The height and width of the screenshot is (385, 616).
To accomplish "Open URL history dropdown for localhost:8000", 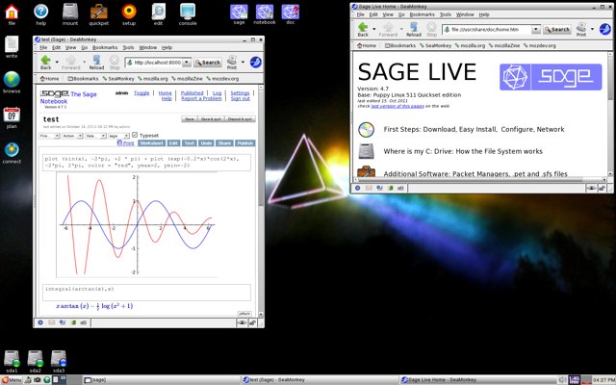I will click(x=187, y=63).
